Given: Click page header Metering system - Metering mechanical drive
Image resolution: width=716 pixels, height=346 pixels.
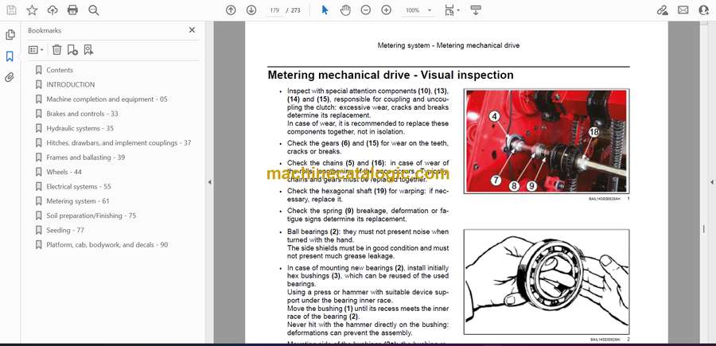Looking at the screenshot, I should (449, 45).
